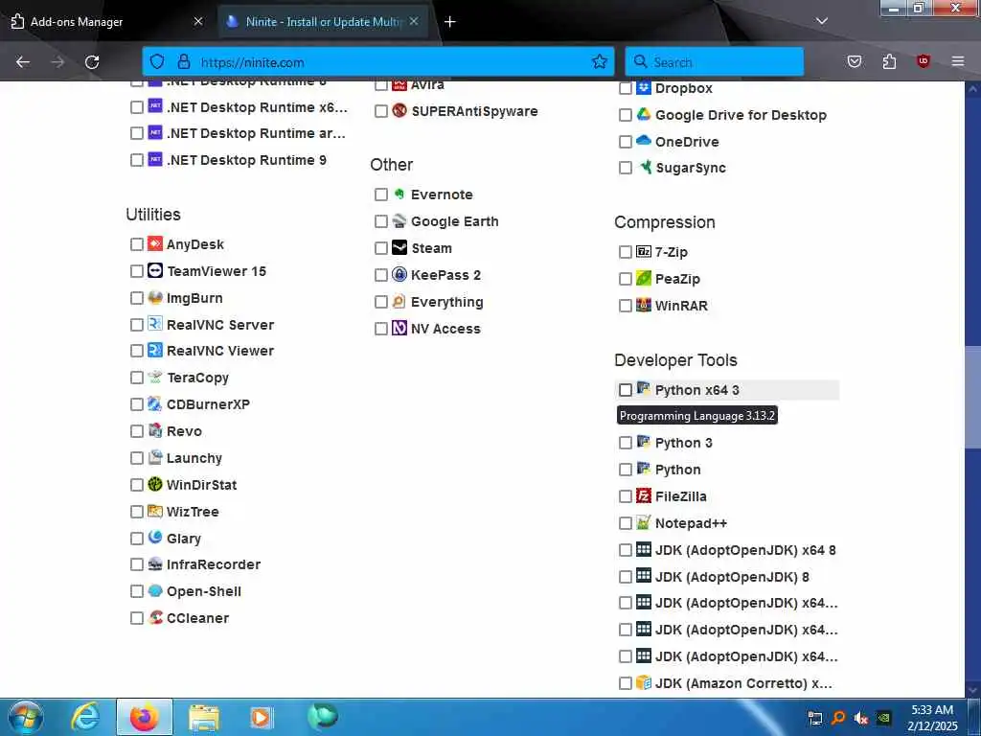The width and height of the screenshot is (981, 736).
Task: Click the SUPERAntiSpyware icon
Action: click(399, 111)
